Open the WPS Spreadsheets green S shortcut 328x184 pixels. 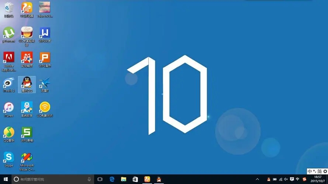click(27, 132)
